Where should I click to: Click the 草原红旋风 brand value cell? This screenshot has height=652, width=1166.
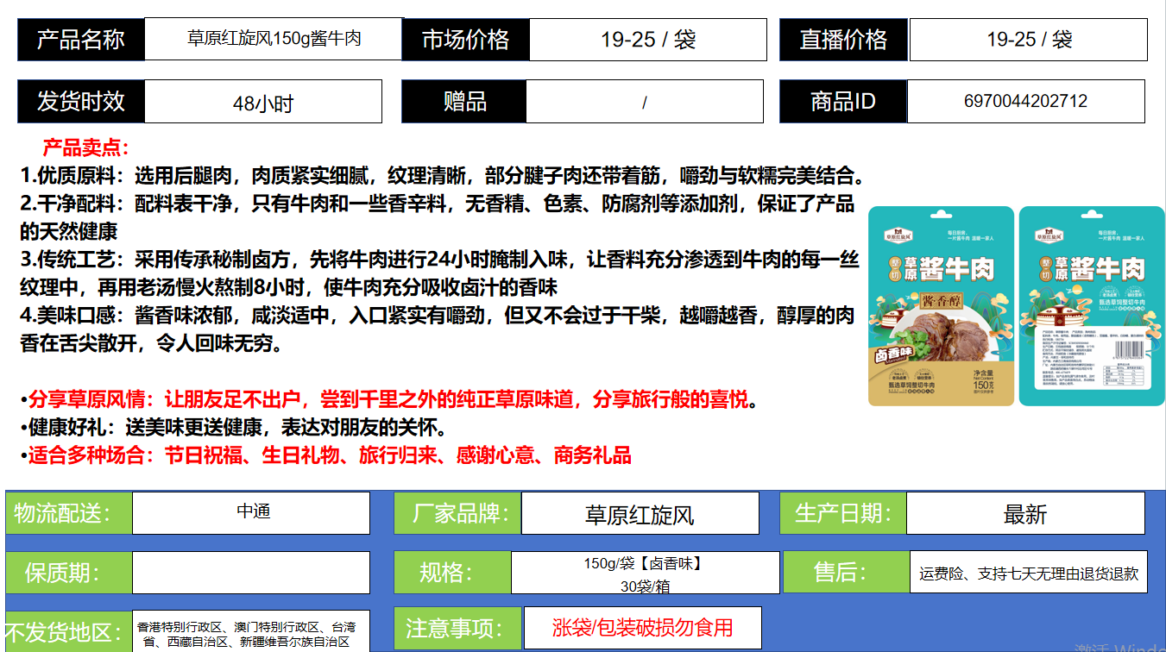click(x=640, y=514)
